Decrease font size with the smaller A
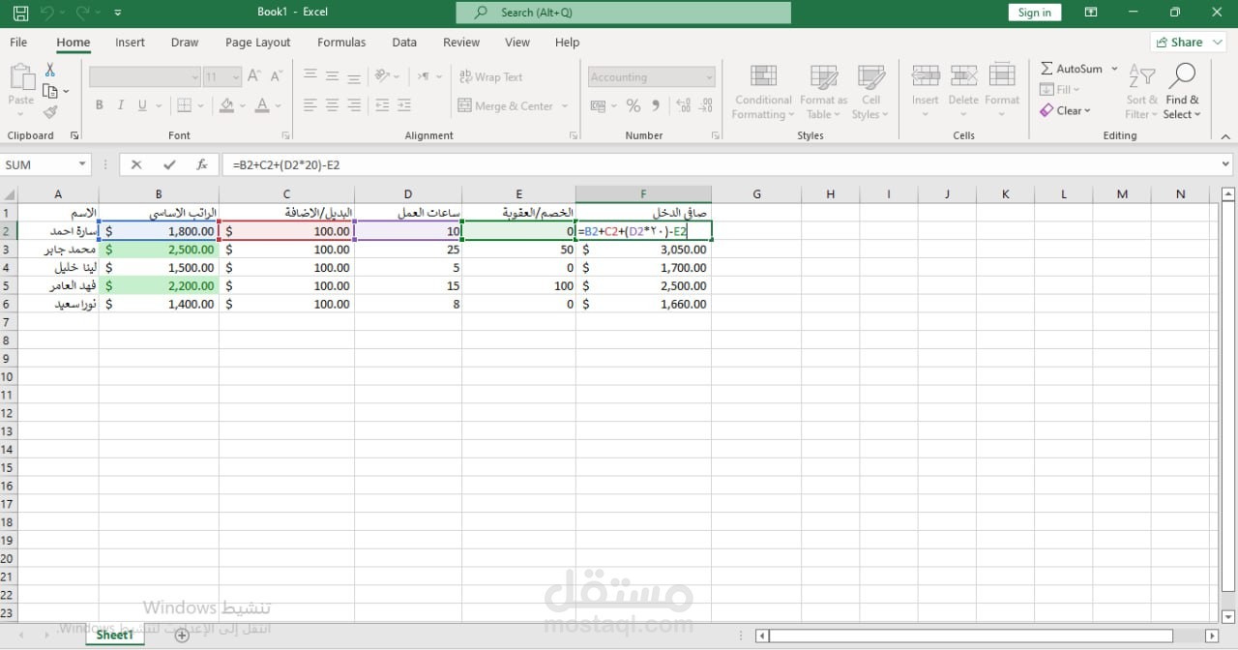 [277, 76]
